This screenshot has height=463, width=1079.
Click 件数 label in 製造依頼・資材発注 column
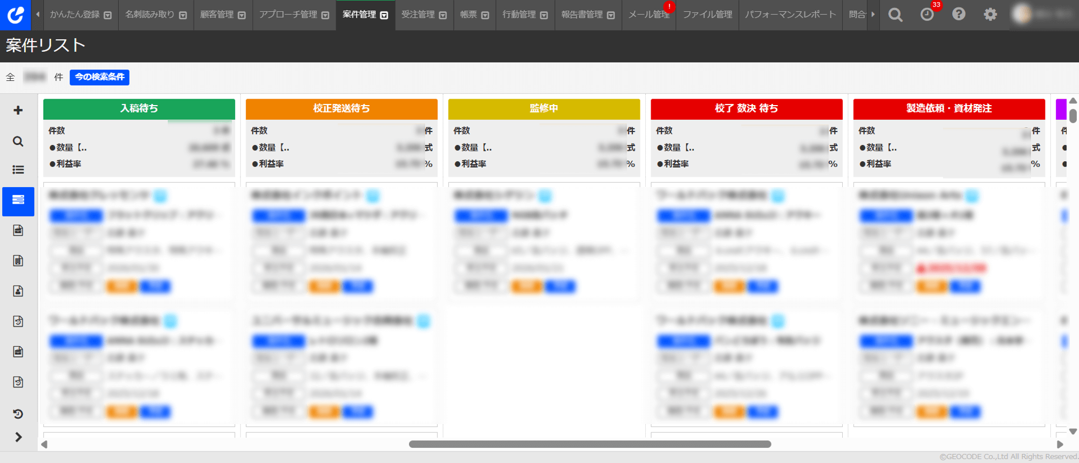click(867, 130)
